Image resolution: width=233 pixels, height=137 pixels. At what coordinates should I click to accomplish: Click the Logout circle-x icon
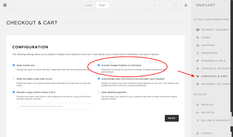click(x=198, y=133)
